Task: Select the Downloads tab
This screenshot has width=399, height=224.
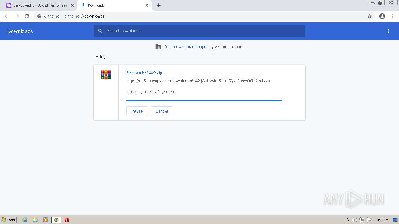Action: [x=114, y=5]
